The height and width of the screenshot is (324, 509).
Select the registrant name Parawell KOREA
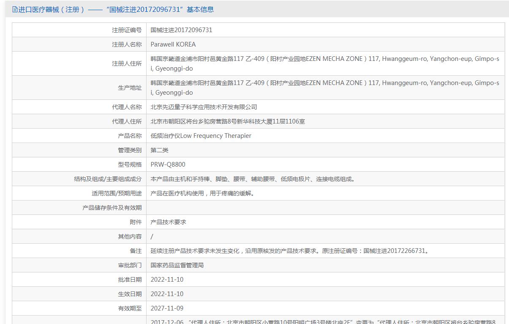pos(173,44)
